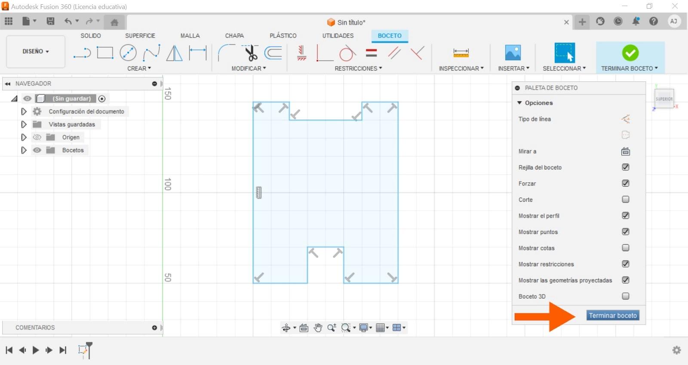Click the Terminar boceto button
Screen dimensions: 688x365
point(613,315)
